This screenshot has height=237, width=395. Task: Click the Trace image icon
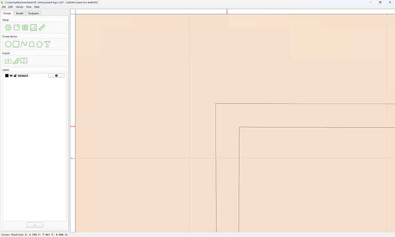coord(16,61)
